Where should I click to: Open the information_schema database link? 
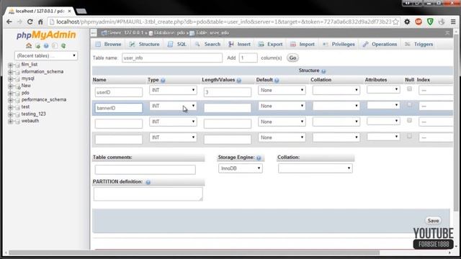click(x=42, y=72)
